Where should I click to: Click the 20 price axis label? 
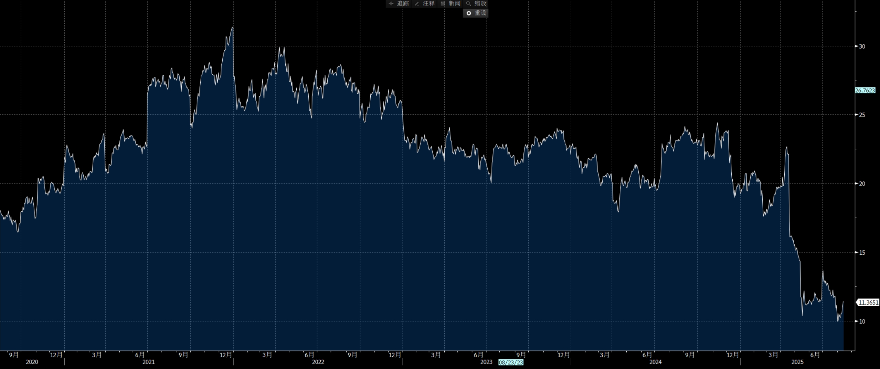click(x=862, y=183)
